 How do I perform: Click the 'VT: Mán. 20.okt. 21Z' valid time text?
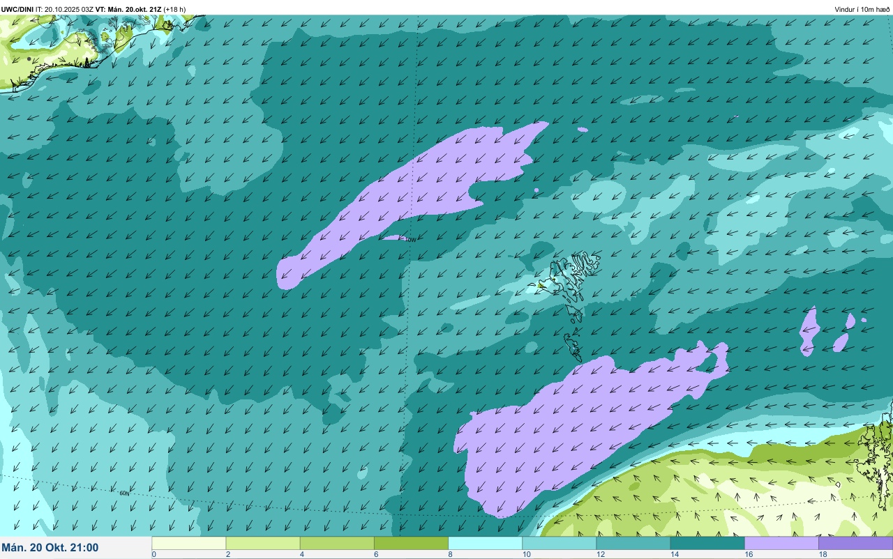click(x=128, y=9)
